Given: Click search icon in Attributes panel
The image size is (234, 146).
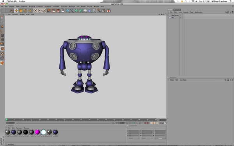Looking at the screenshot, I should 225,80.
